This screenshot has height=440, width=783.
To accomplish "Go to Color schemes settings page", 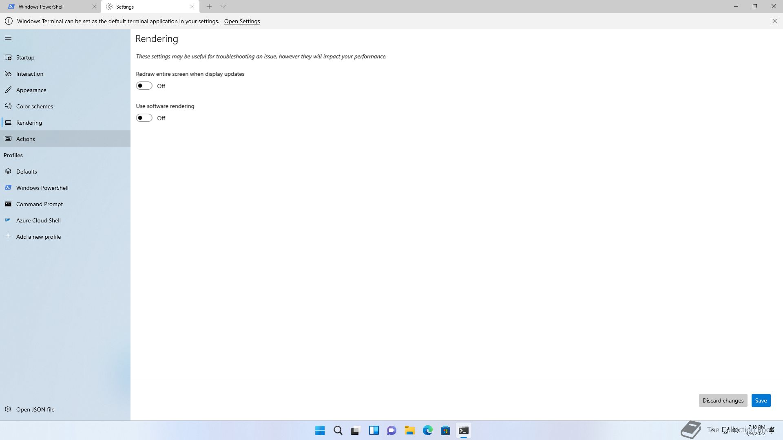I will (65, 106).
